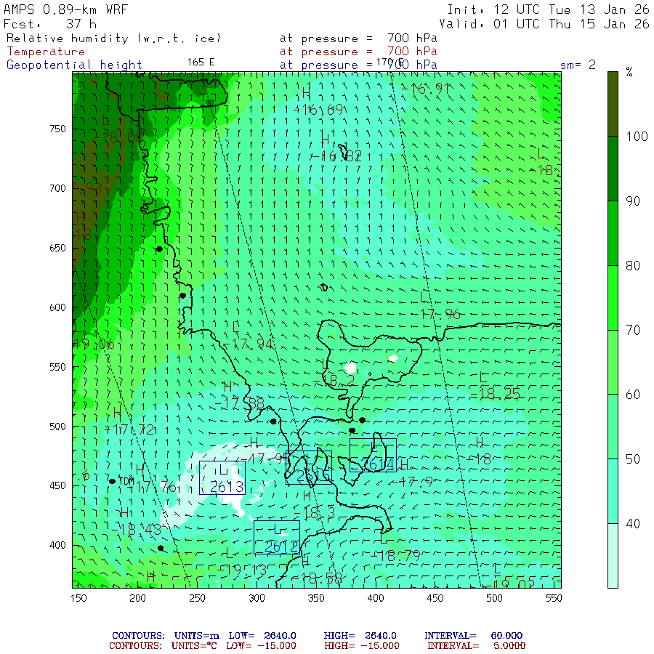The width and height of the screenshot is (654, 654).
Task: Click the "-17.88" temperature high value
Action: point(239,403)
